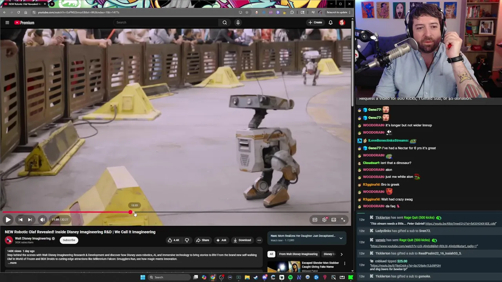Switch to theater mode
Image resolution: width=502 pixels, height=282 pixels.
(x=334, y=220)
